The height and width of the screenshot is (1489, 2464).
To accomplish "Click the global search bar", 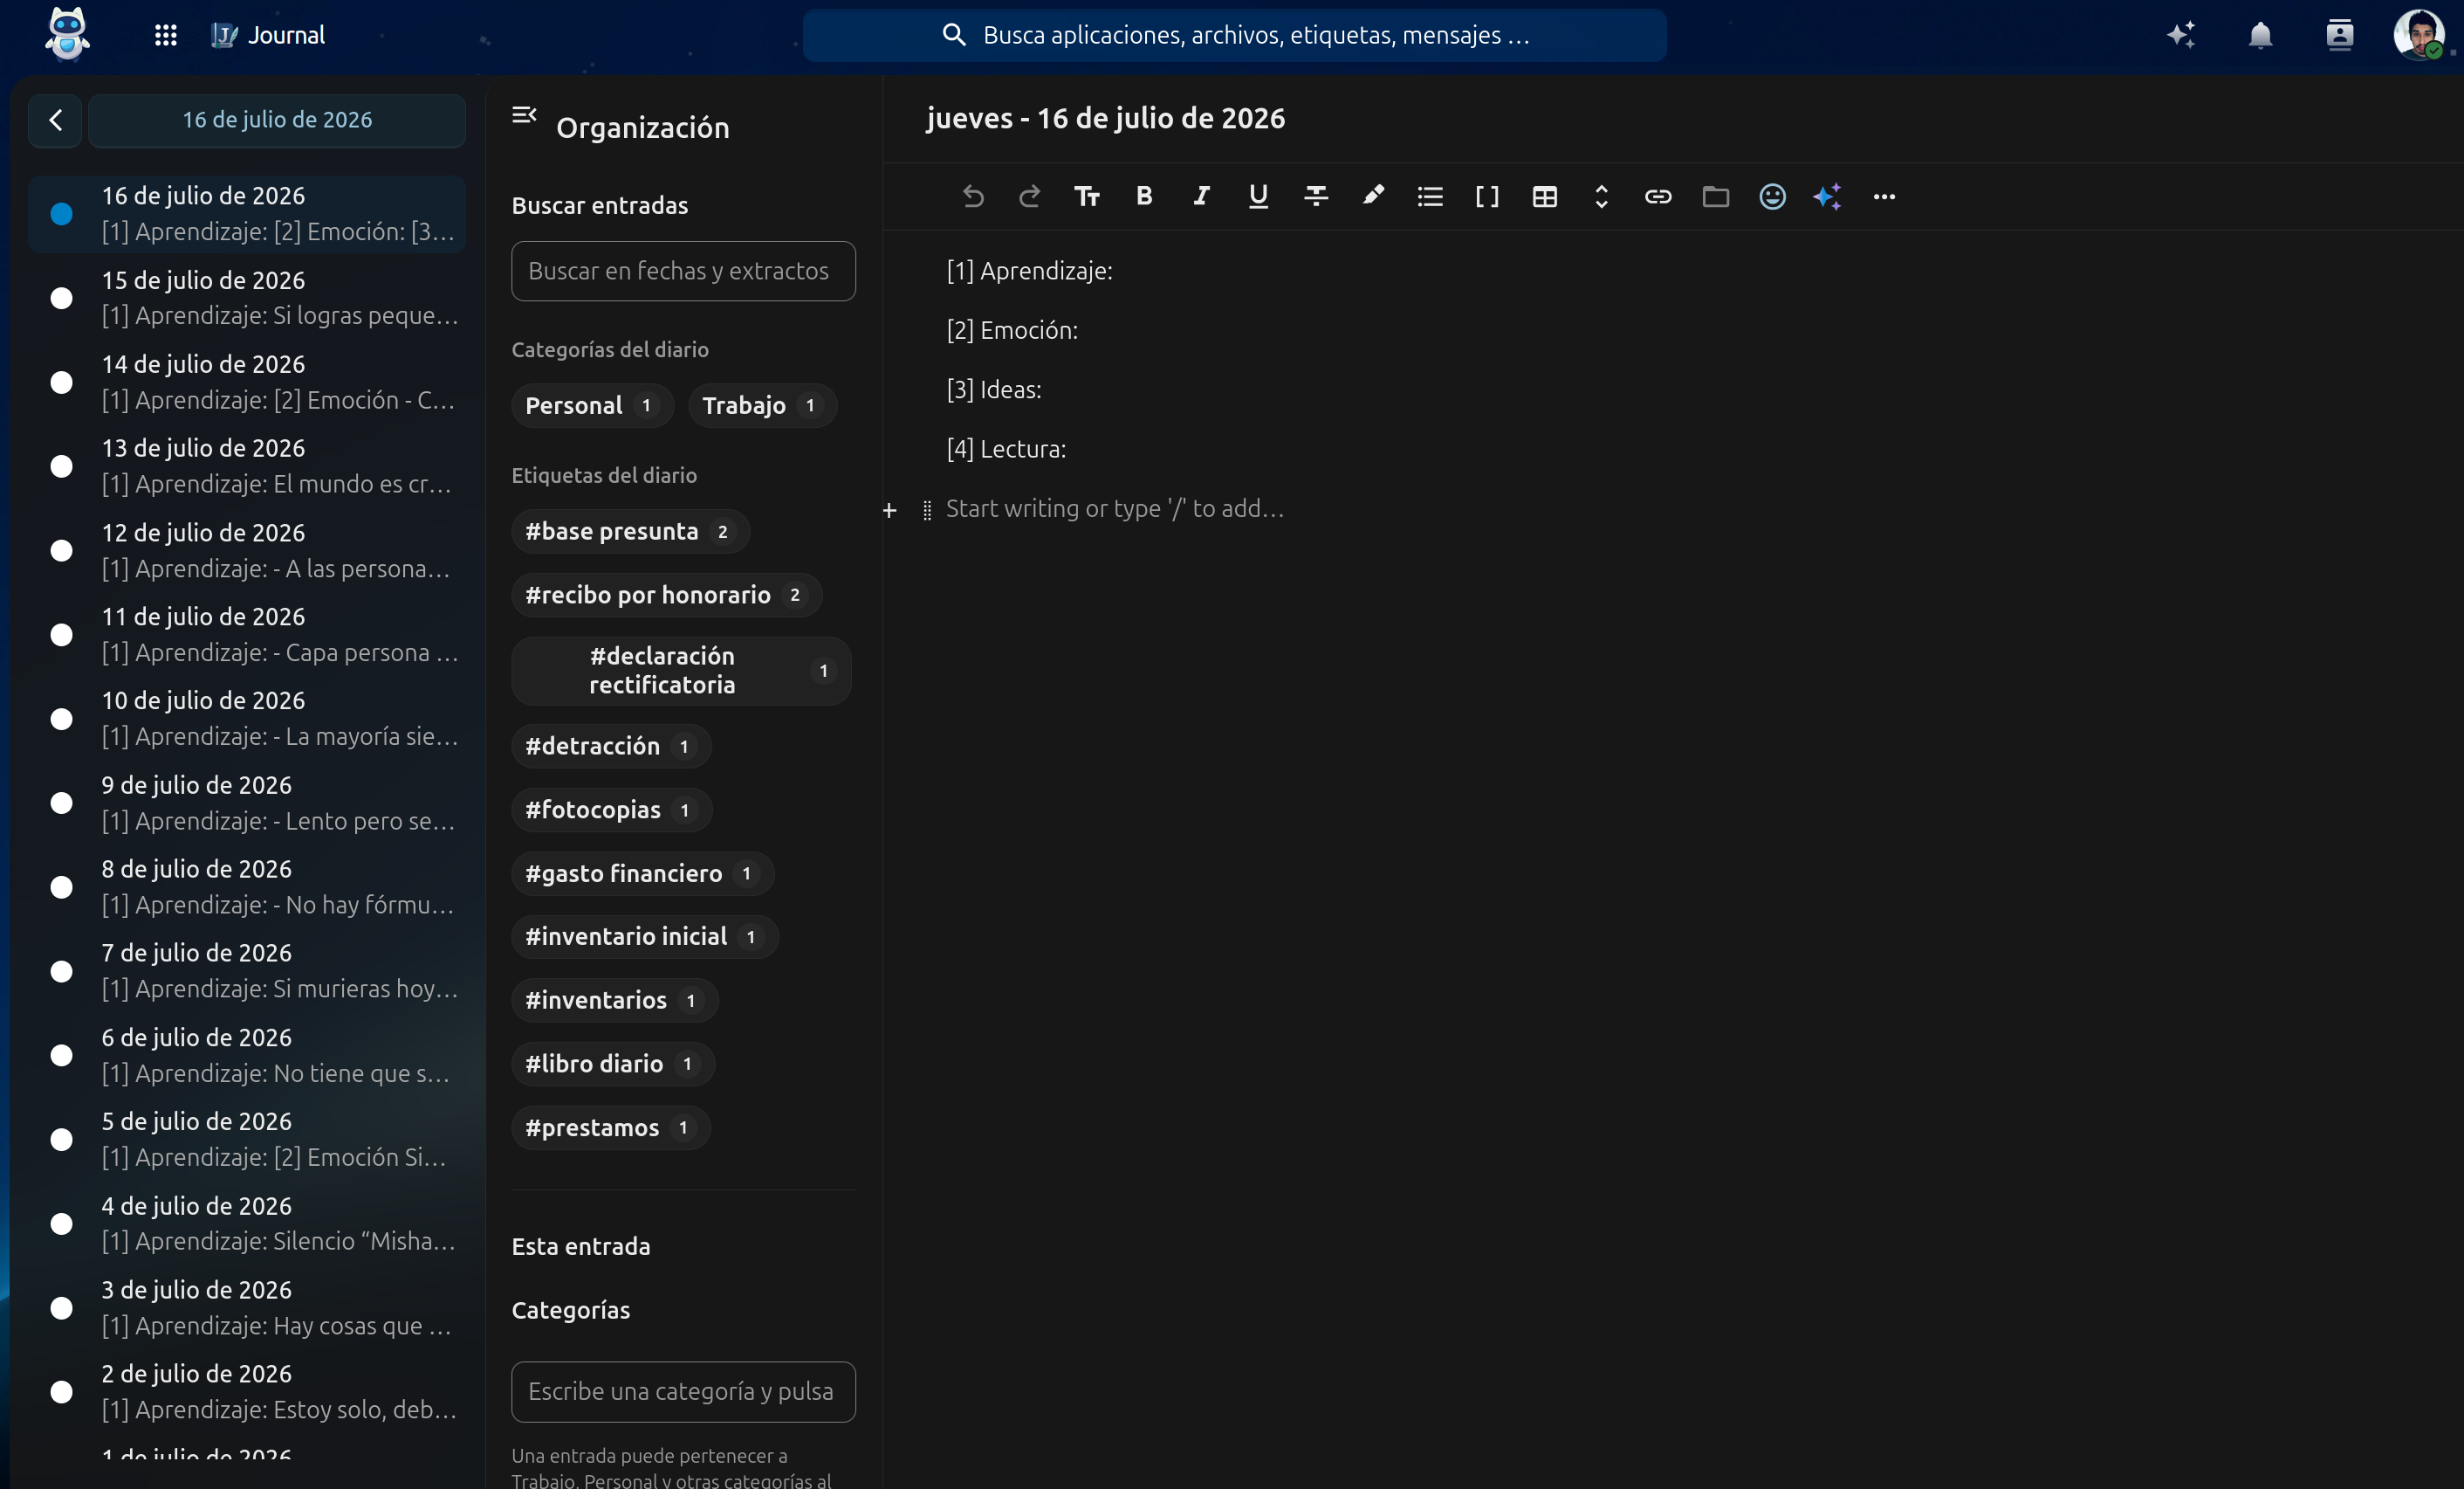I will coord(1234,35).
